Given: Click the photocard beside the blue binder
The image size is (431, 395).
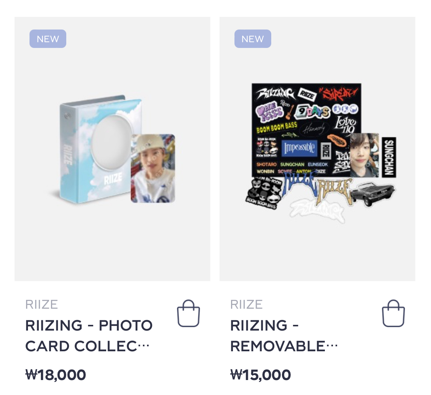Looking at the screenshot, I should click(x=153, y=168).
